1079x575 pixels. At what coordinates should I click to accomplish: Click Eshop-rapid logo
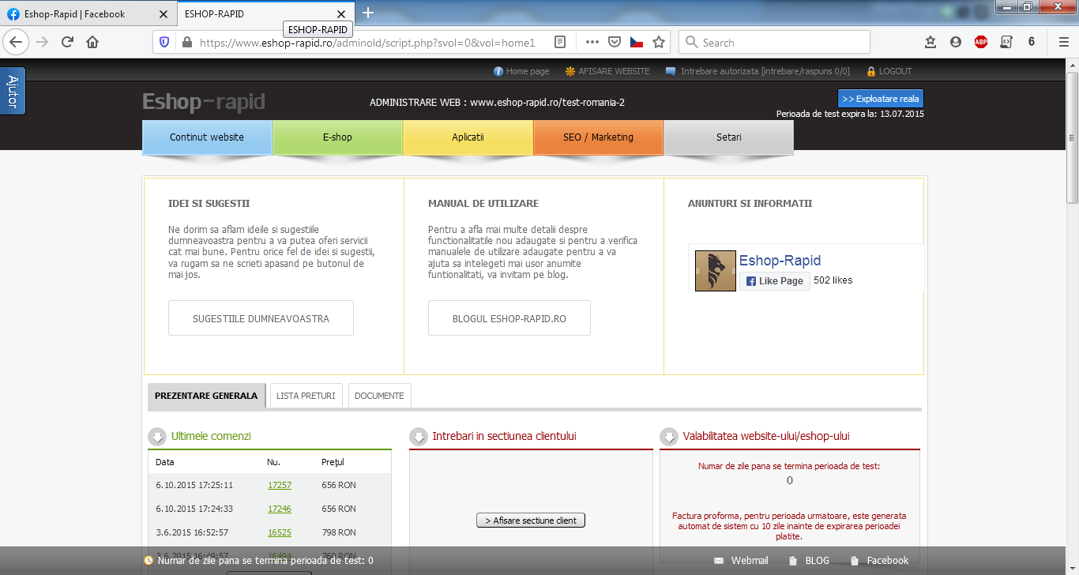(204, 102)
